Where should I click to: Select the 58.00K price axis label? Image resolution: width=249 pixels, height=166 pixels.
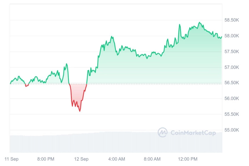[x=232, y=36]
